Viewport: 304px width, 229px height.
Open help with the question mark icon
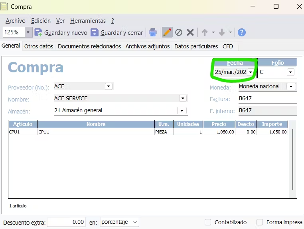click(241, 32)
